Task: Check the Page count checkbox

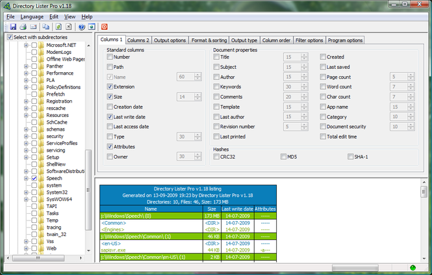Action: (x=323, y=77)
